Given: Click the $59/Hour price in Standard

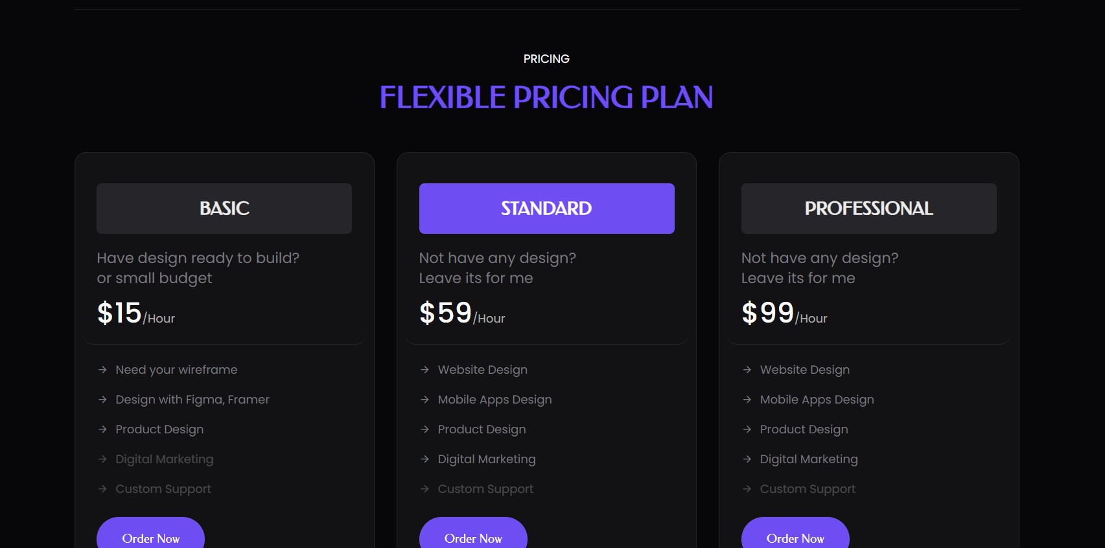Looking at the screenshot, I should click(x=462, y=314).
